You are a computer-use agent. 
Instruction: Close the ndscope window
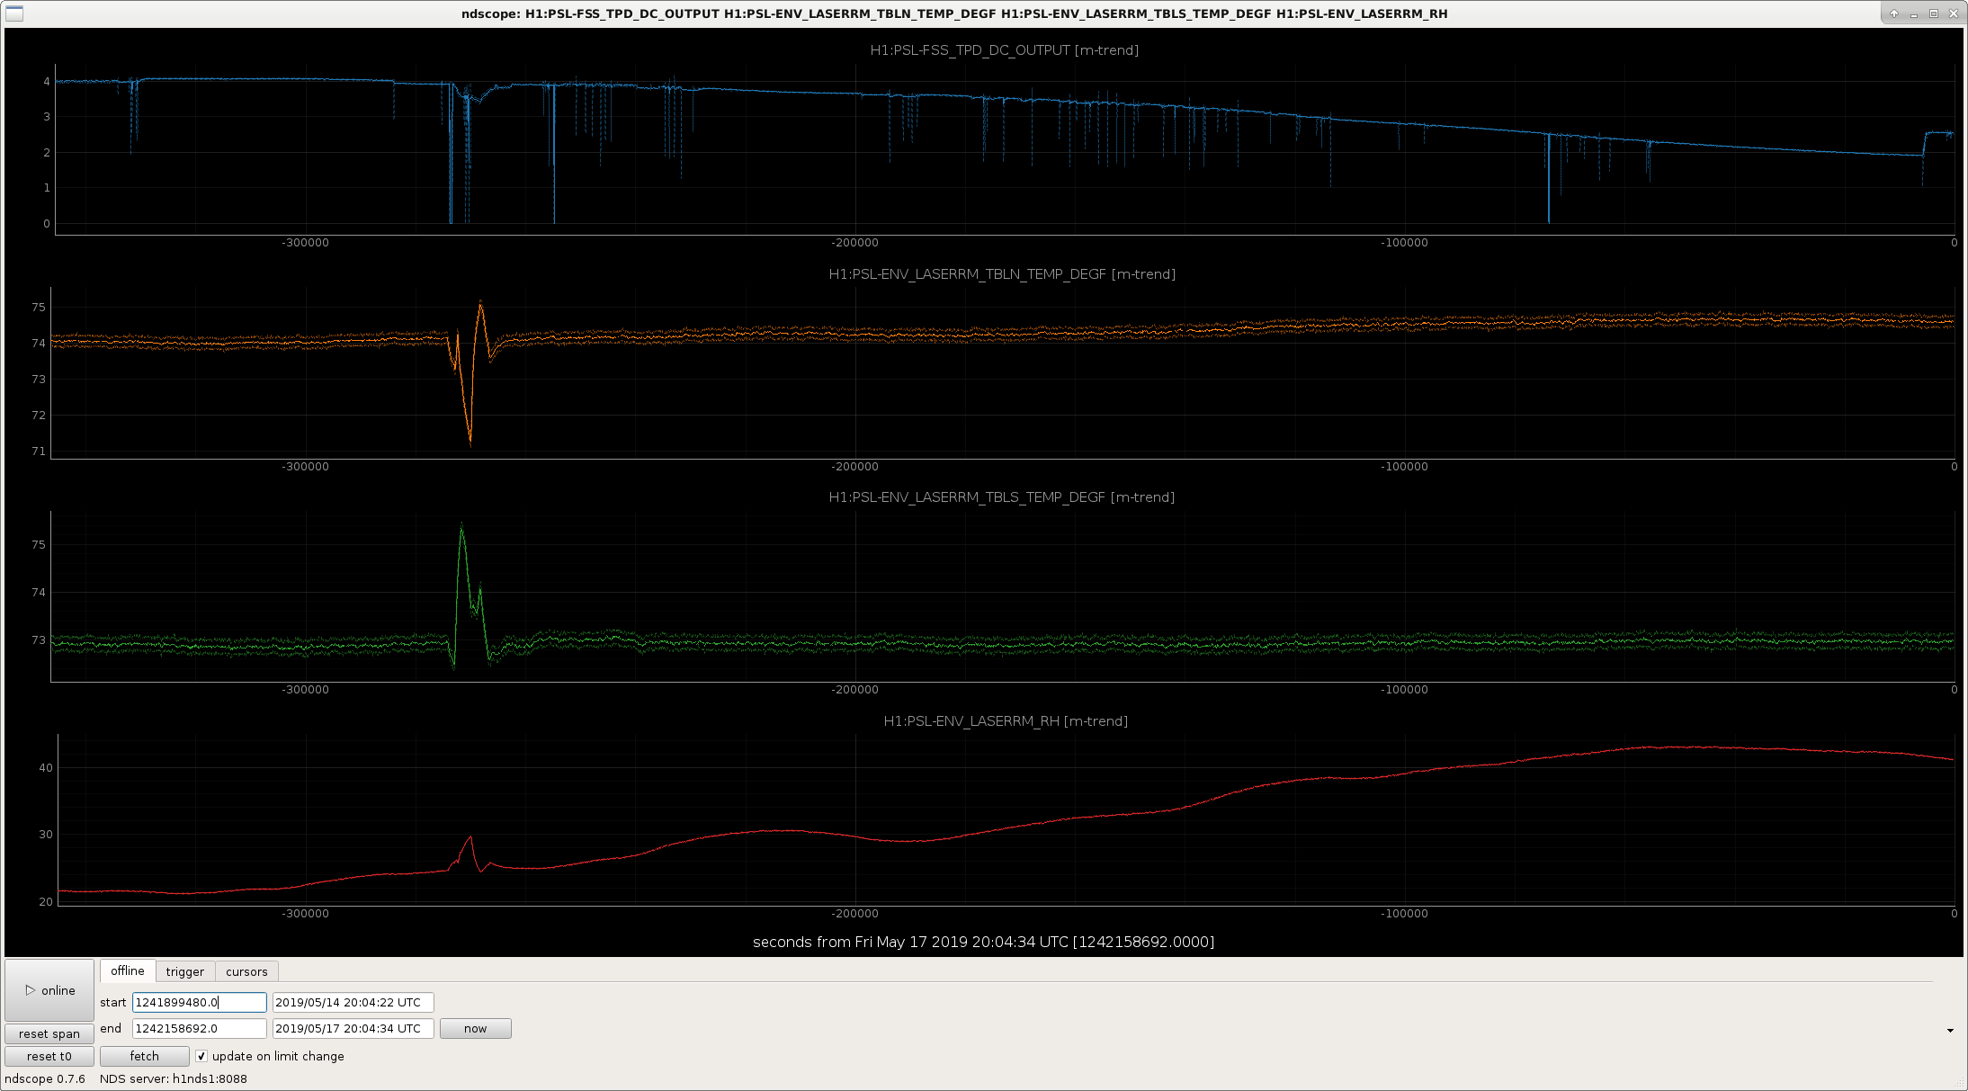[1954, 13]
